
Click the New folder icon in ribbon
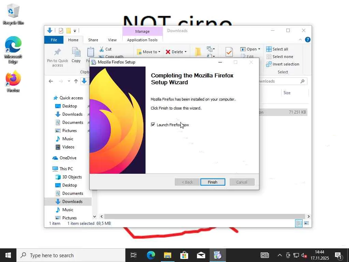tap(198, 52)
